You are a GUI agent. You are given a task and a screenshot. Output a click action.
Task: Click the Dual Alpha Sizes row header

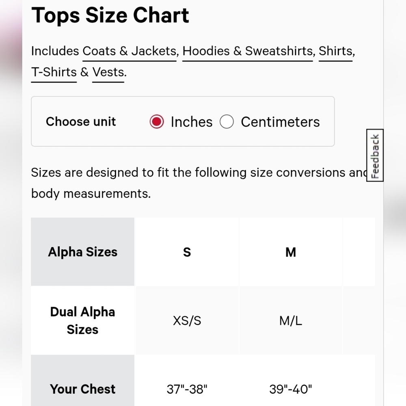pyautogui.click(x=82, y=321)
